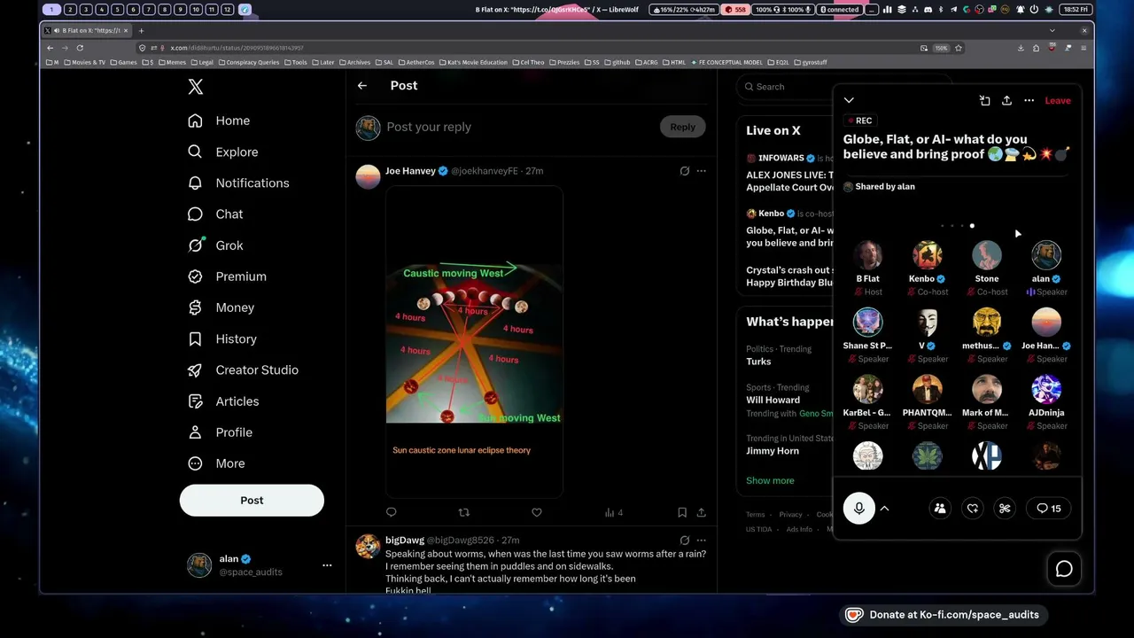Open Chat in the sidebar
The image size is (1134, 638).
click(x=215, y=214)
